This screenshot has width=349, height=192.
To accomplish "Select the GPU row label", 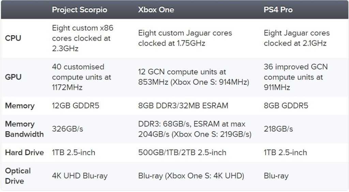I will tap(13, 77).
